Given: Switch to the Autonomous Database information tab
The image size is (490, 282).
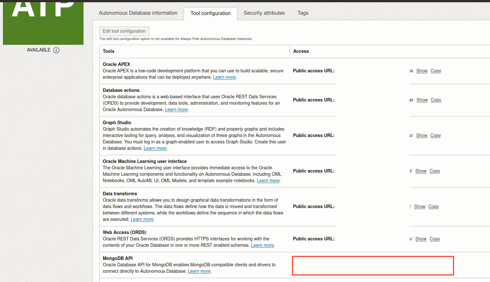Looking at the screenshot, I should 138,13.
